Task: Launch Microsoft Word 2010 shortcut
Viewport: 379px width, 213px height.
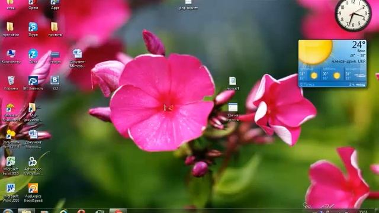Action: coord(11,193)
